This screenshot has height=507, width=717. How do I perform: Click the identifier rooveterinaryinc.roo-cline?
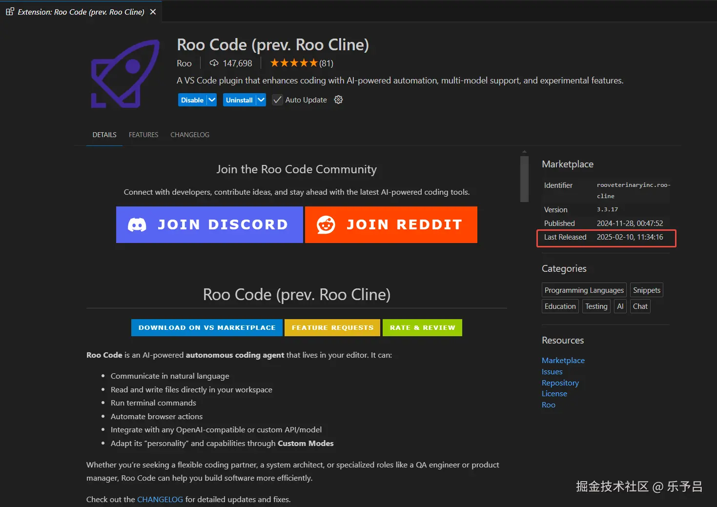point(634,190)
